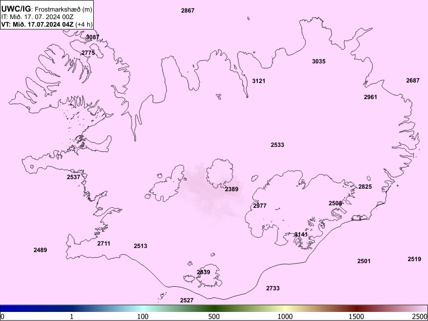Image resolution: width=428 pixels, height=321 pixels.
Task: Click the value 2513 in southwest Iceland
Action: click(140, 246)
